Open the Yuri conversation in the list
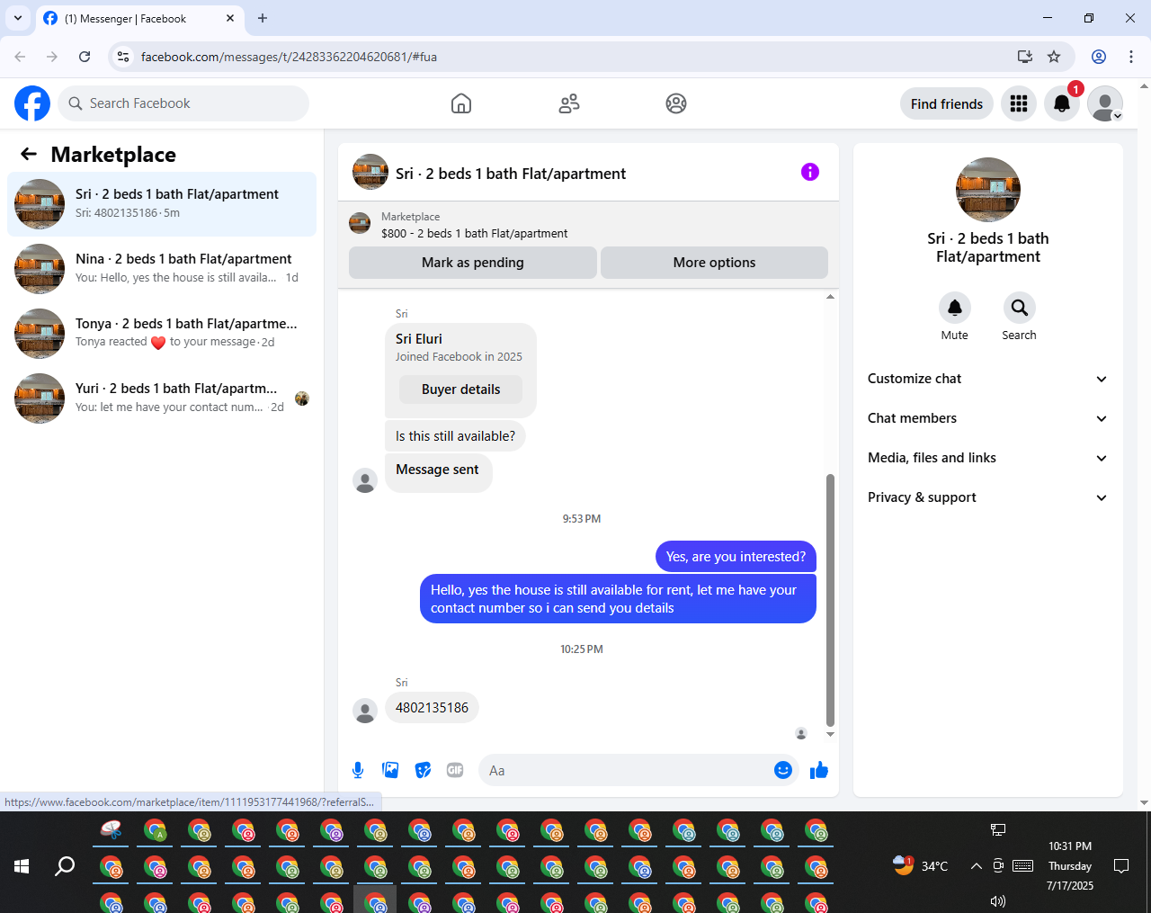 [162, 398]
